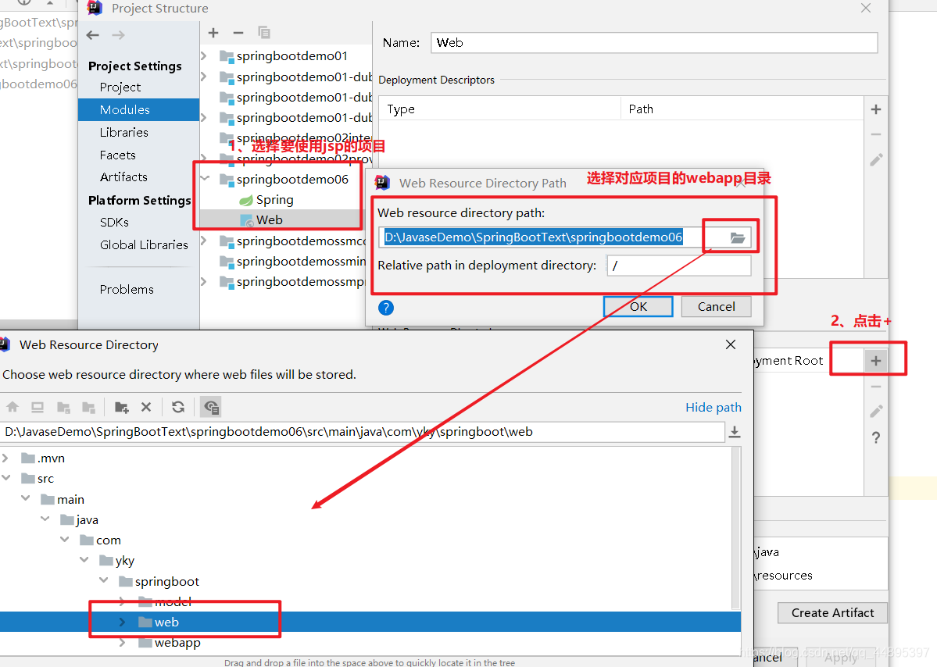Click the Create Artifact button

pos(832,612)
